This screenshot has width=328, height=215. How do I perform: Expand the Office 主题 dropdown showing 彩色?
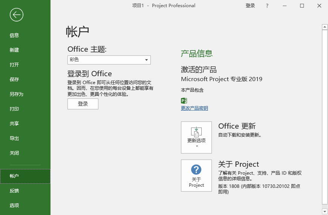(109, 60)
